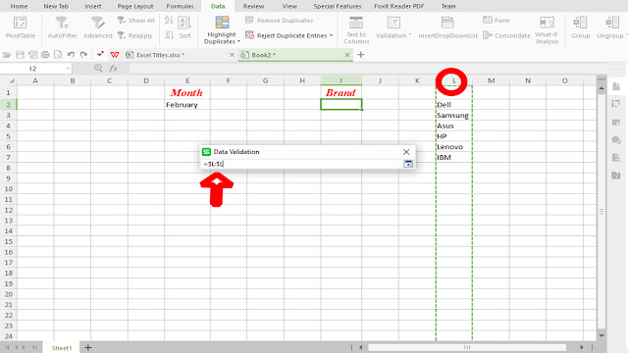Image resolution: width=628 pixels, height=353 pixels.
Task: Expand the Reject Duplicate Entries dropdown
Action: (332, 35)
